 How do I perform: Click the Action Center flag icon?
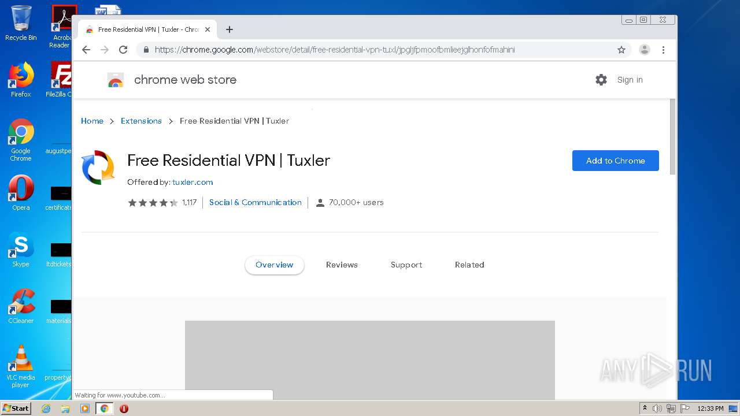click(x=684, y=408)
